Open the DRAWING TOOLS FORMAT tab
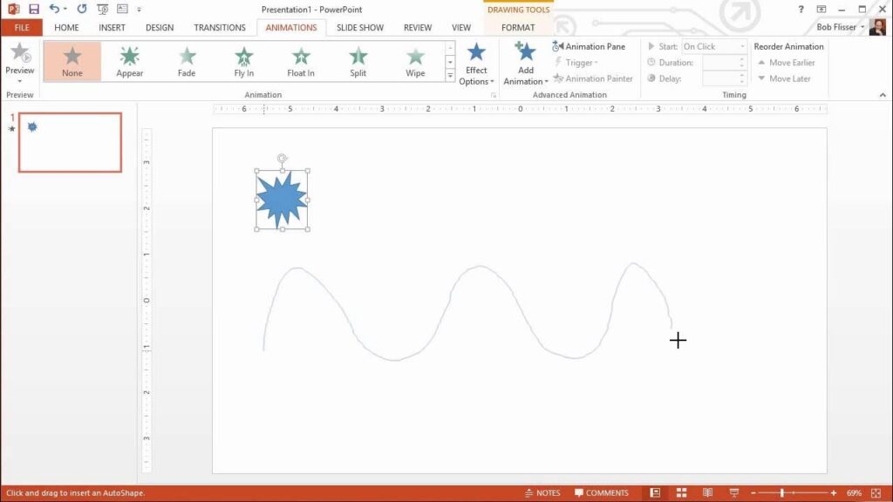Screen dimensions: 893x502 click(x=516, y=27)
